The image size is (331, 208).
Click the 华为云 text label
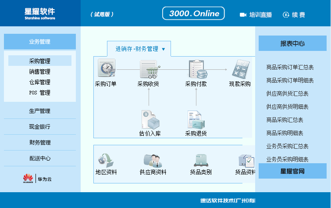(x=45, y=179)
